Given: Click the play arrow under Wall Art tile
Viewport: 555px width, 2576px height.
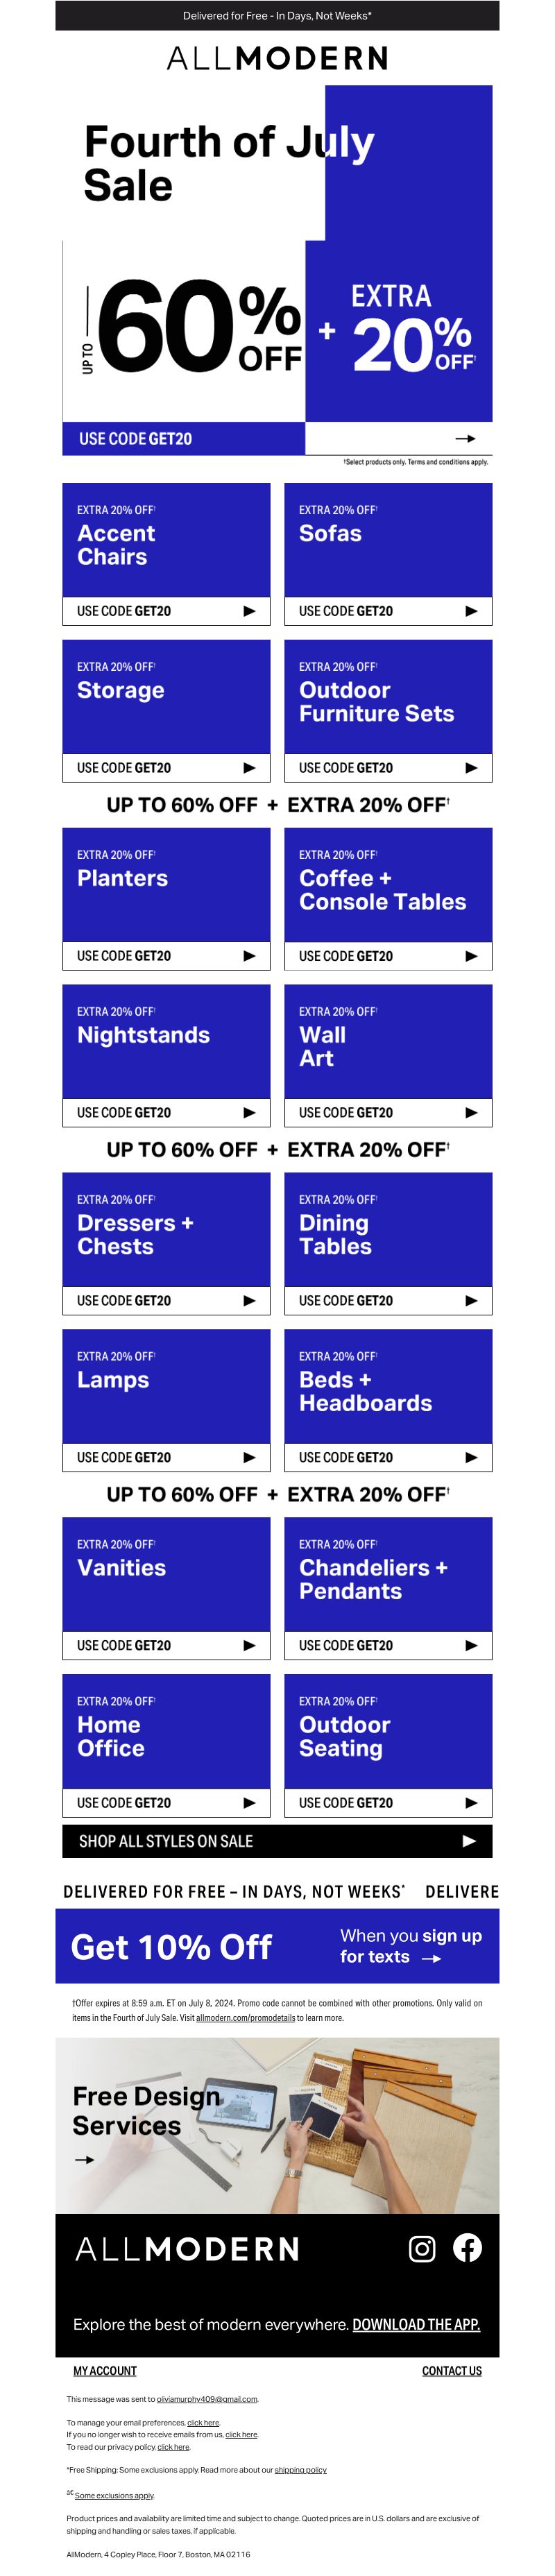Looking at the screenshot, I should tap(472, 1112).
